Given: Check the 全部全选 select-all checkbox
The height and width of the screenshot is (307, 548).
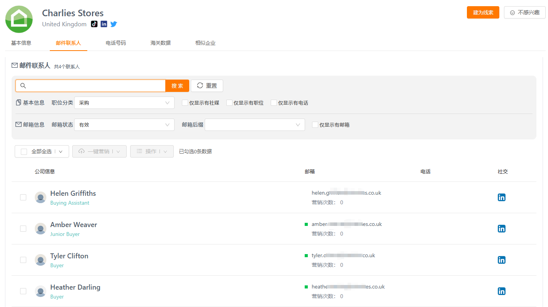Looking at the screenshot, I should [x=24, y=152].
